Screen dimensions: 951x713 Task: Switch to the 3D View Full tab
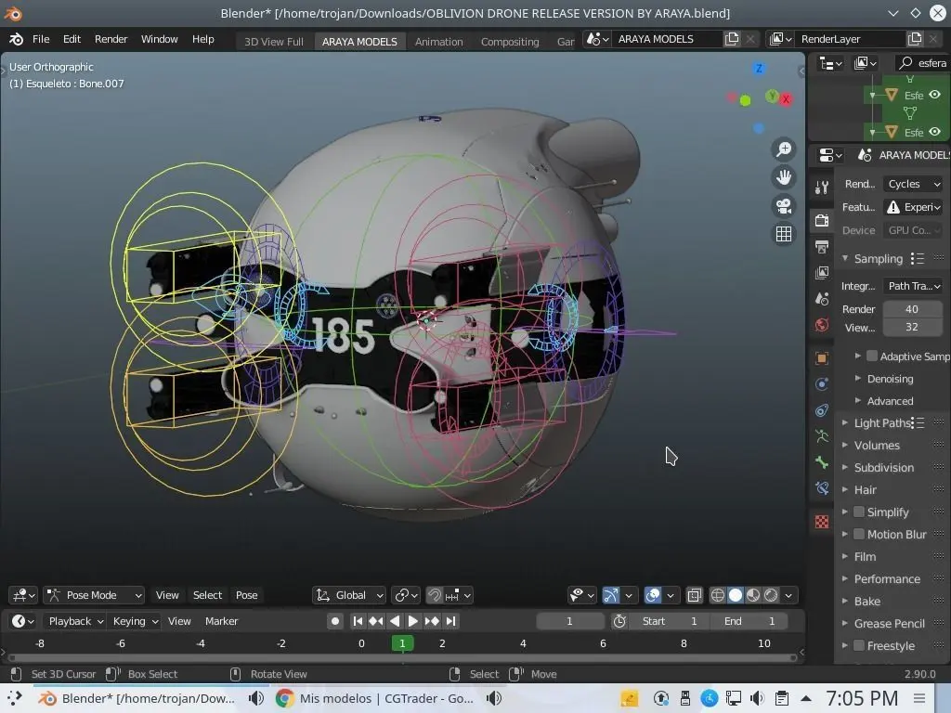[274, 42]
